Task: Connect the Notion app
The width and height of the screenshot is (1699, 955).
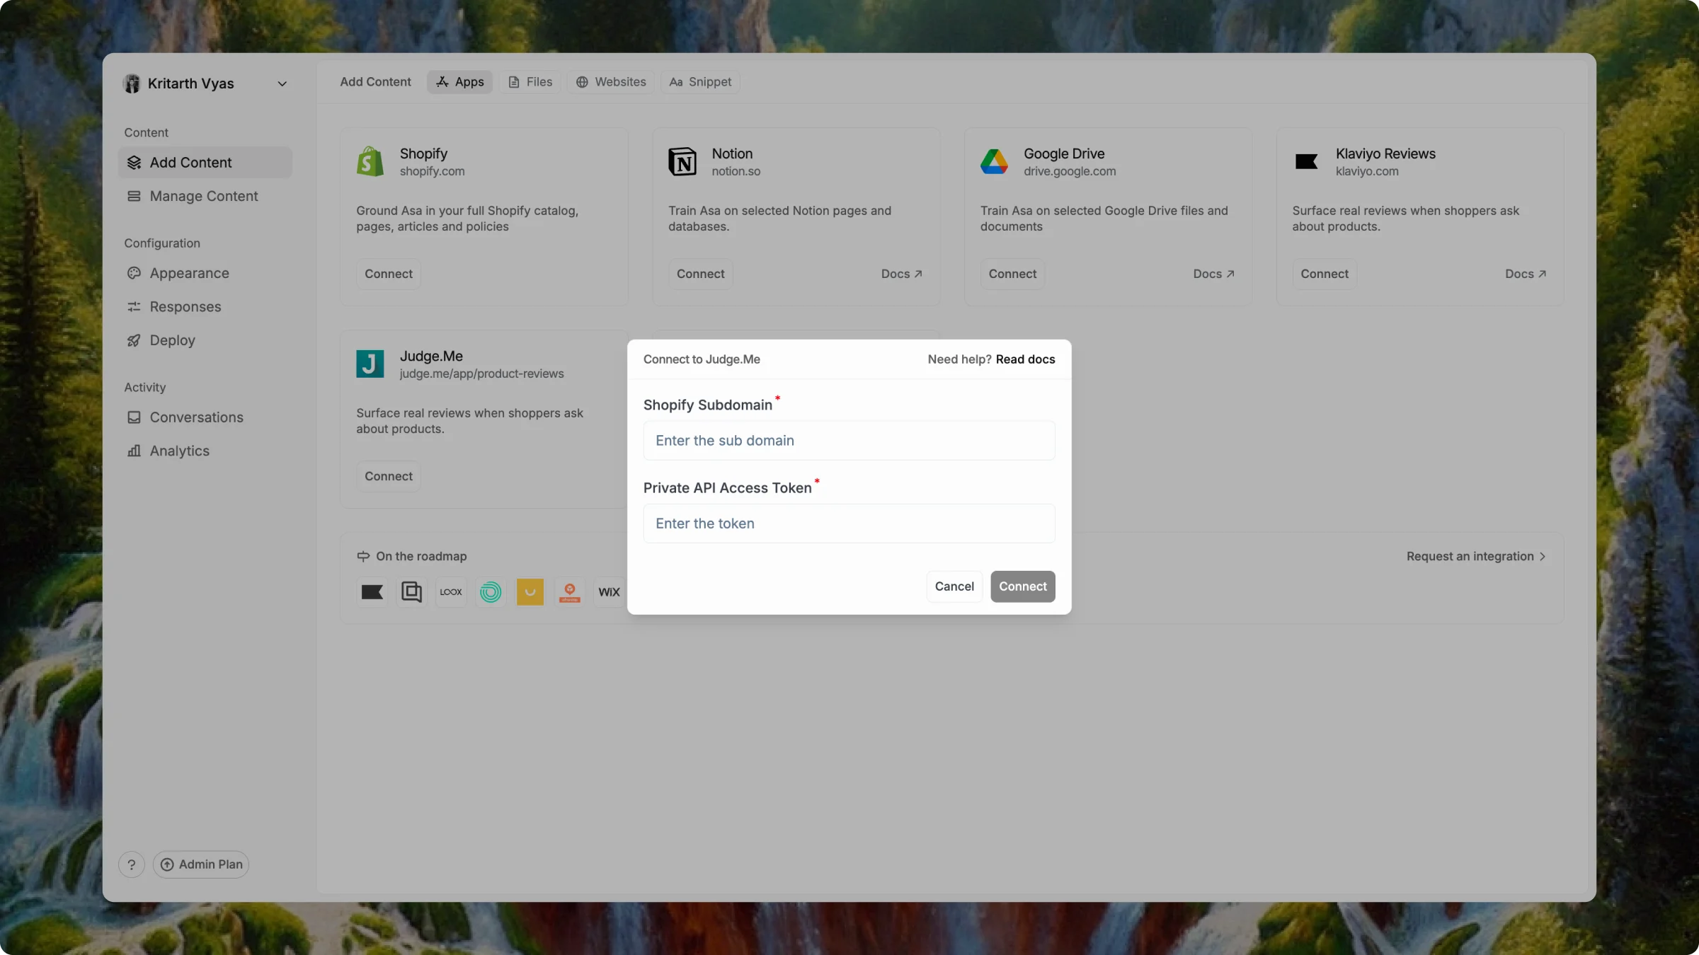Action: point(700,274)
